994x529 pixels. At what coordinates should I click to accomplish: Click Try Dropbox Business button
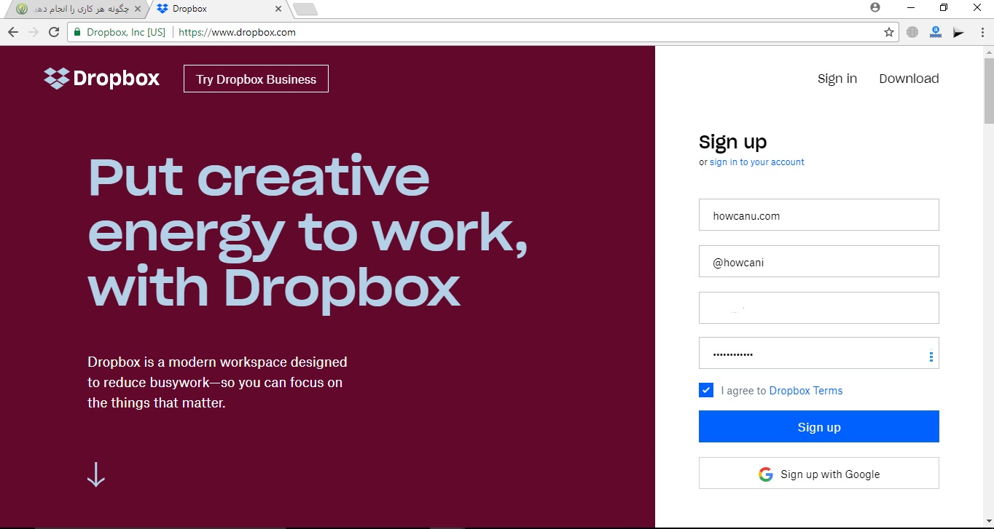point(256,79)
